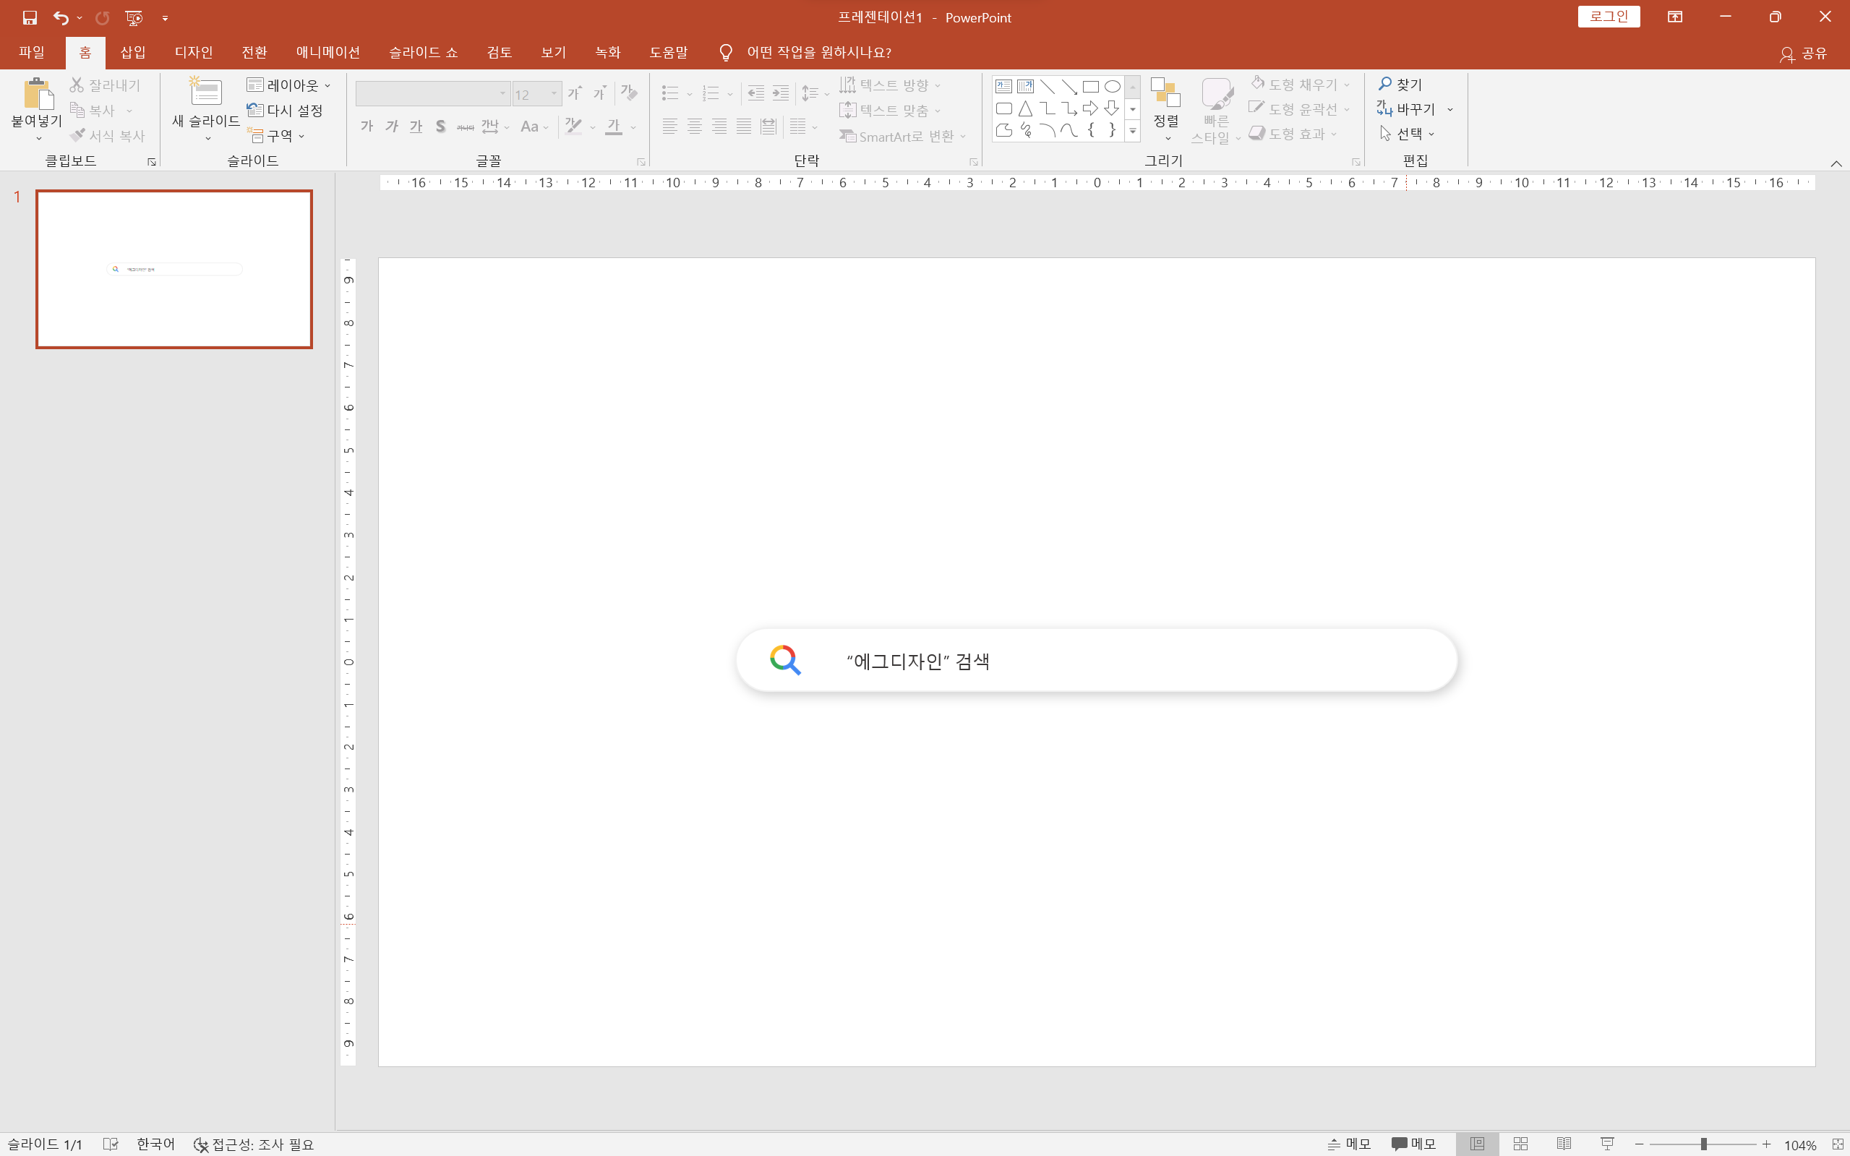Click the Find (찾기) magnifier icon
Viewport: 1850px width, 1156px height.
coord(1385,84)
